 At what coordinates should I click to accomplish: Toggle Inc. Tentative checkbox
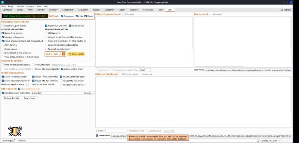pyautogui.click(x=70, y=25)
